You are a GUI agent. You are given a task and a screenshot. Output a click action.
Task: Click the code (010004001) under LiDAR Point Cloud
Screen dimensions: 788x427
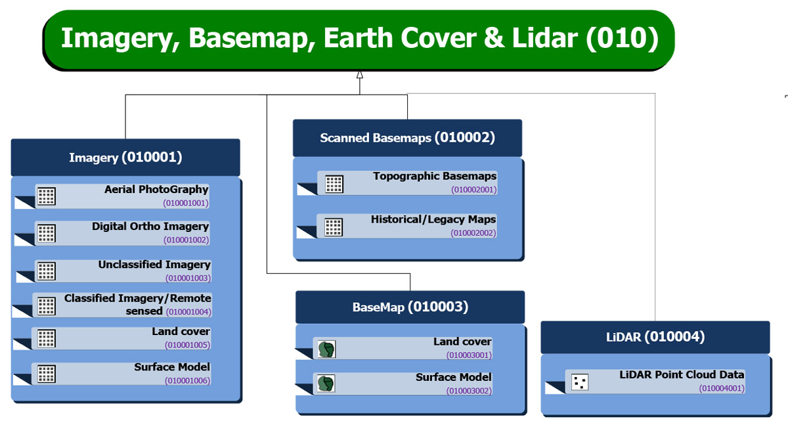pos(721,388)
